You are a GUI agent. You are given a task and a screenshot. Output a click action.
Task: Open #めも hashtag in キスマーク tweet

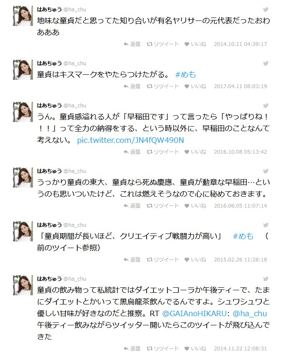[185, 75]
